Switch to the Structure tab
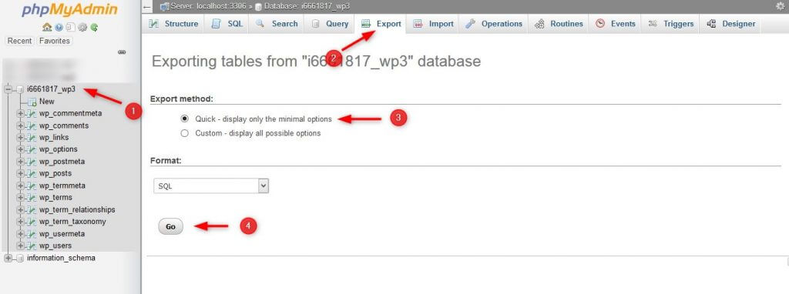789x294 pixels. [x=173, y=24]
